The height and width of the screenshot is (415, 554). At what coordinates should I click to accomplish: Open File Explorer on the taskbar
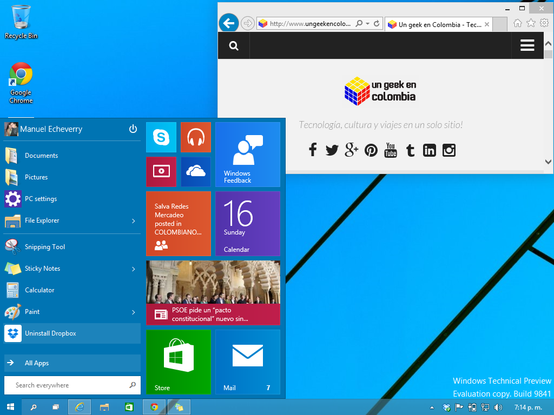(104, 407)
